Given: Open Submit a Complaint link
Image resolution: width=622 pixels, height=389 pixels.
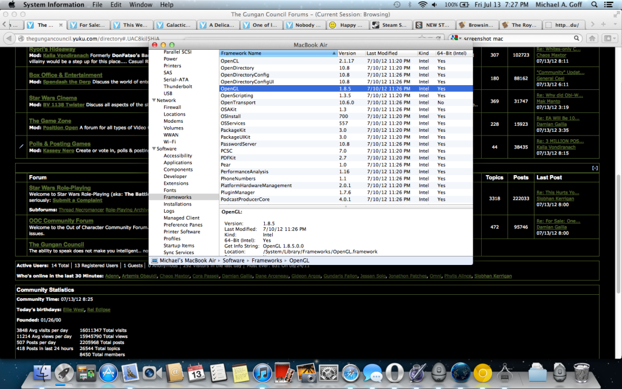Looking at the screenshot, I should (77, 201).
